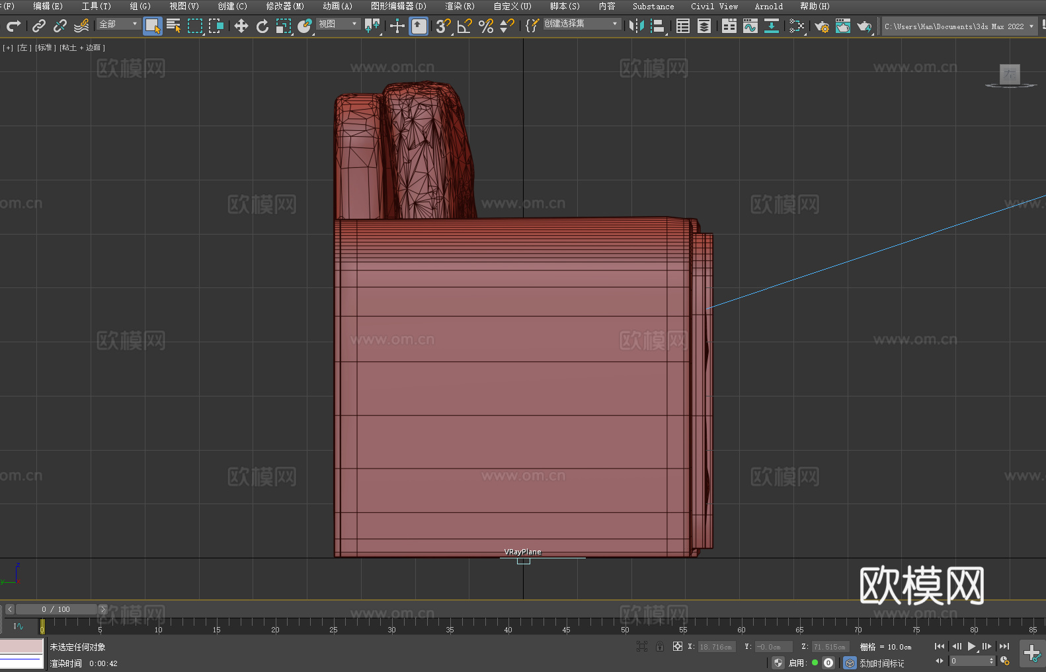Open reference coordinate system dropdown 视图
The height and width of the screenshot is (672, 1046).
point(338,24)
